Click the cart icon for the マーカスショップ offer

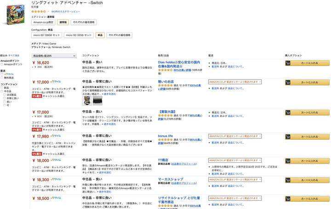288,180
